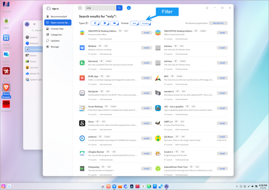Click the WizNote app icon

click(x=82, y=48)
